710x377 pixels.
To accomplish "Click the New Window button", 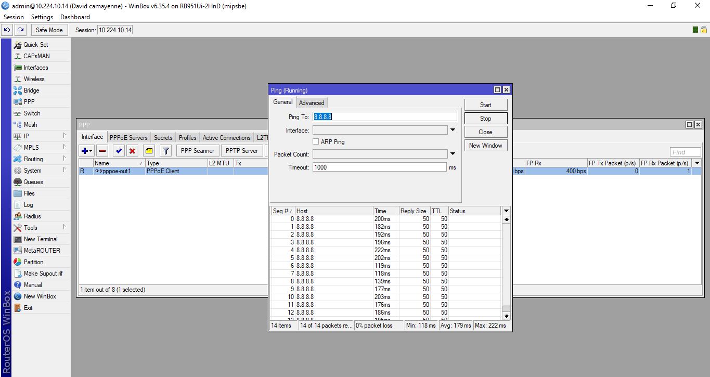I will point(486,146).
